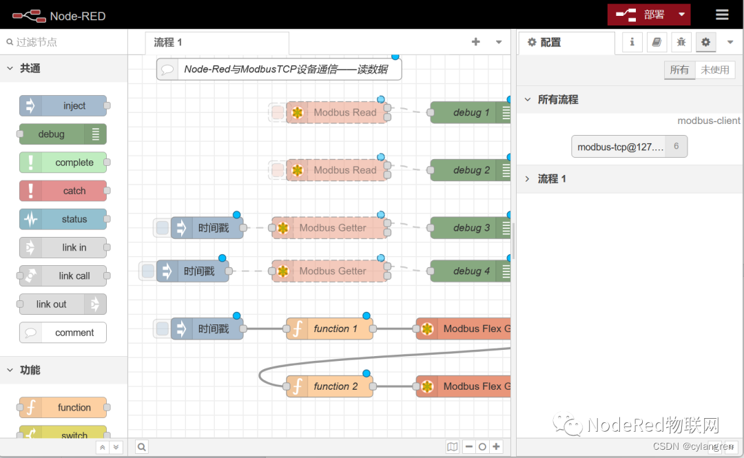Open the help book sidebar tab
The image size is (744, 458).
657,42
